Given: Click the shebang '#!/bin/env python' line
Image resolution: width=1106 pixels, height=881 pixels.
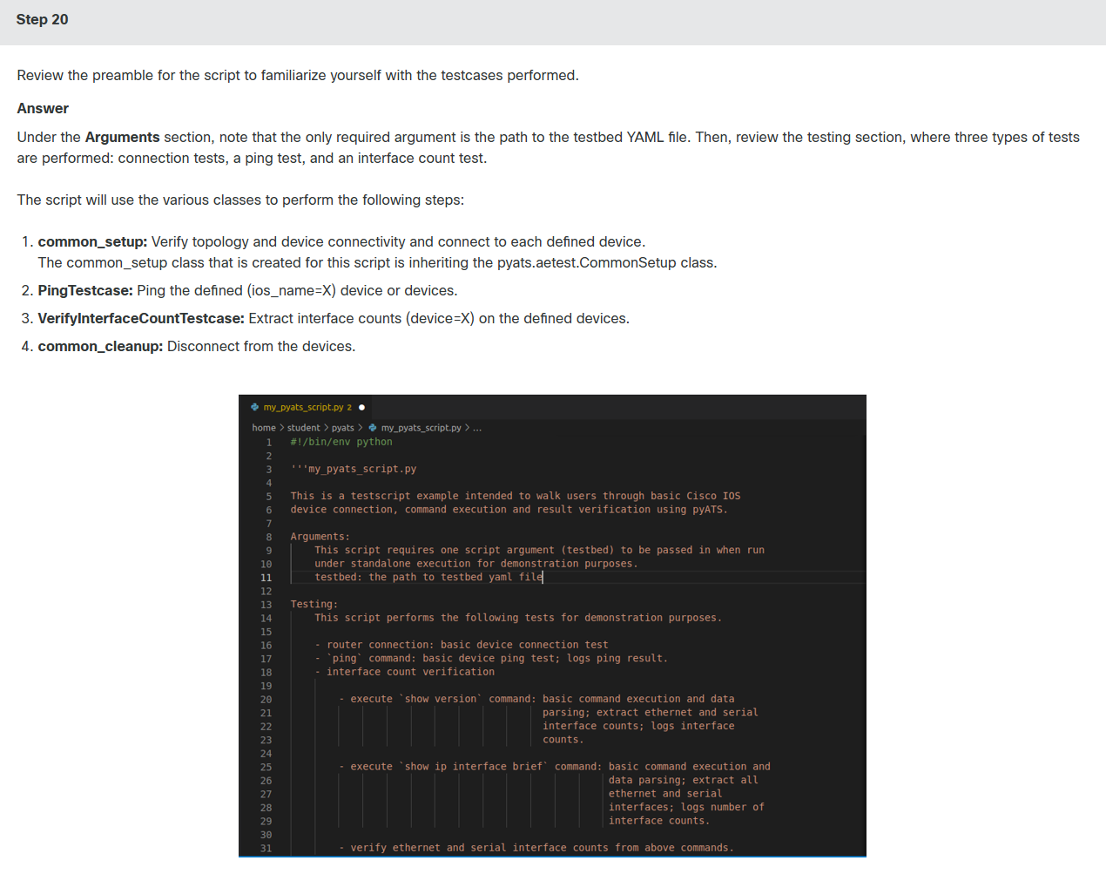Looking at the screenshot, I should (x=341, y=443).
